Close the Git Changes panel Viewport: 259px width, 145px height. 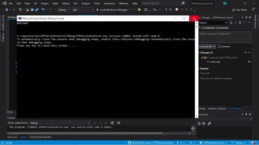250,17
